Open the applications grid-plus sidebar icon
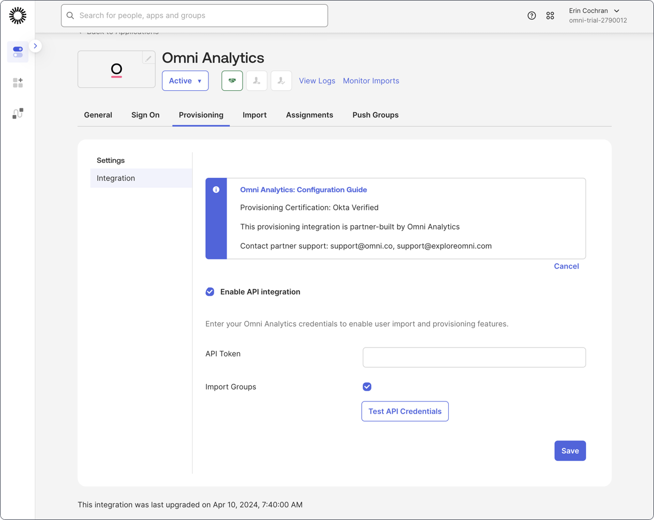Viewport: 654px width, 520px height. (x=18, y=83)
